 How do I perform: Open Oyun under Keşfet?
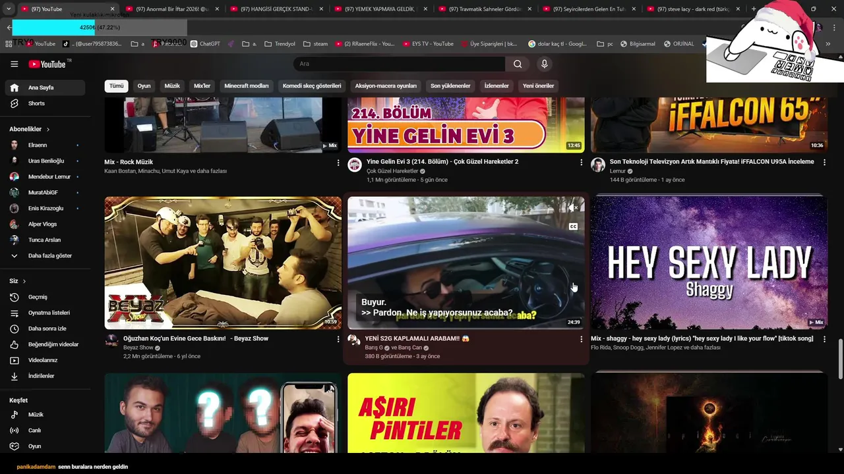click(45, 446)
